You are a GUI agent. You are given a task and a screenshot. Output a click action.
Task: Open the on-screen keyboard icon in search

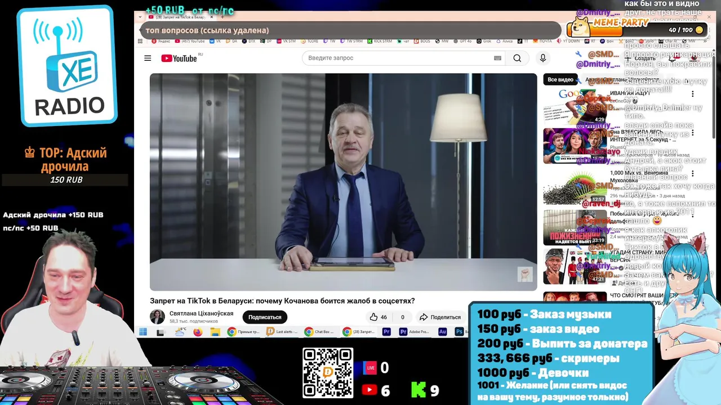497,58
